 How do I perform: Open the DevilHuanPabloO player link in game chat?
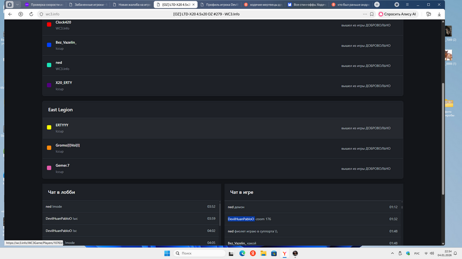click(x=241, y=219)
